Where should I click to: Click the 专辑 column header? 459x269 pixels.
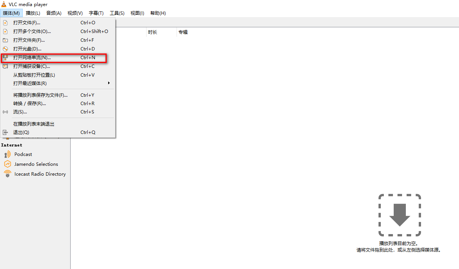tap(183, 32)
